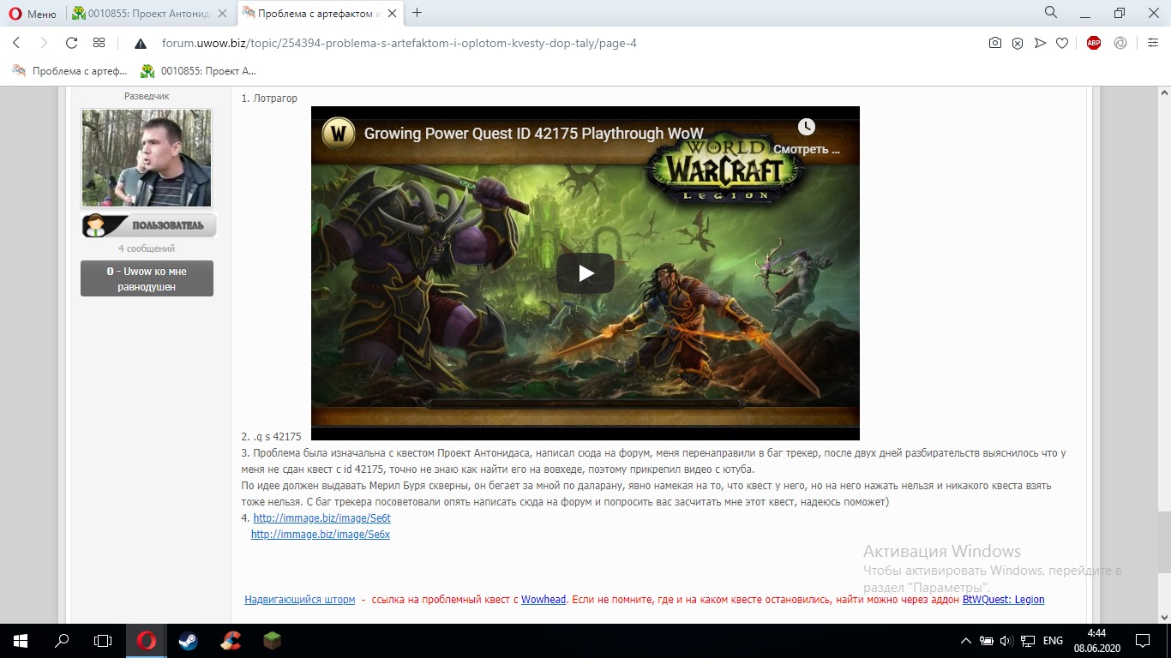Click the YouTube Watch Later clock icon

(806, 127)
